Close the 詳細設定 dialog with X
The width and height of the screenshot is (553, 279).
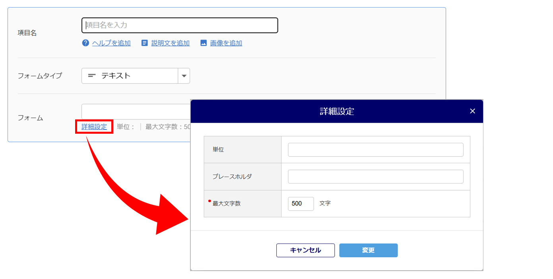[472, 111]
